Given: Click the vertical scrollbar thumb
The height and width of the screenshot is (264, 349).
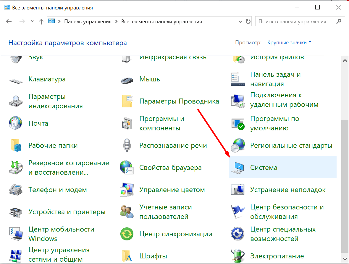Looking at the screenshot, I should tap(345, 186).
